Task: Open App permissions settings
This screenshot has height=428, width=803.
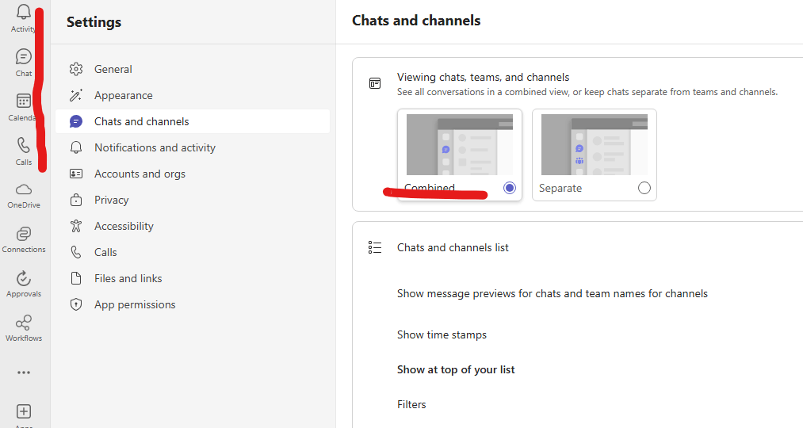Action: click(x=193, y=304)
